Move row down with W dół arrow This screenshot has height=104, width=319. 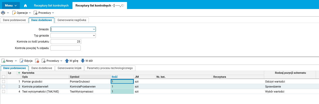point(83,61)
